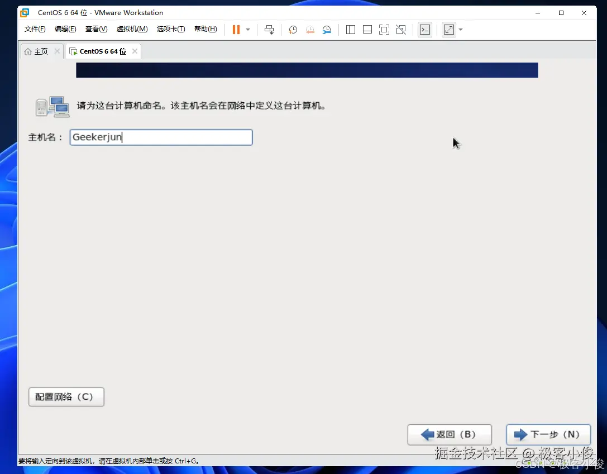Screen dimensions: 607x474
Task: Open the snapshot manager icon
Action: click(x=327, y=30)
